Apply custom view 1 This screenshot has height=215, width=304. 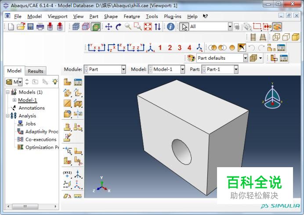[x=160, y=48]
